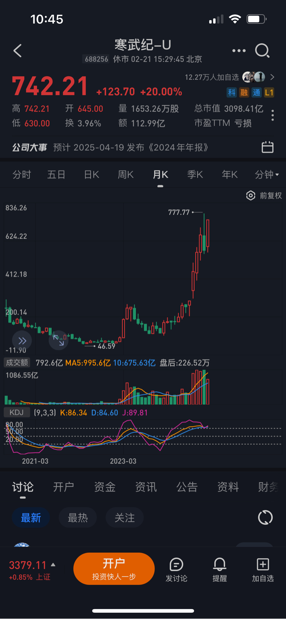Tap the 777.77 high price marker
Image resolution: width=286 pixels, height=619 pixels.
tap(179, 212)
